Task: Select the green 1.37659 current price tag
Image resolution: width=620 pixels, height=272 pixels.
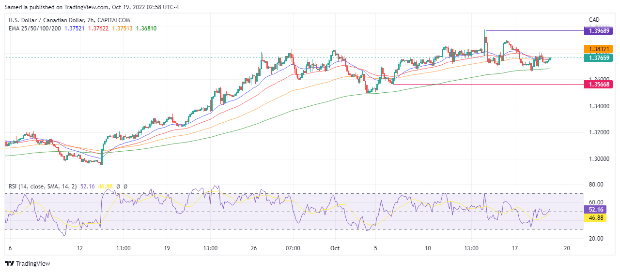Action: pyautogui.click(x=600, y=58)
